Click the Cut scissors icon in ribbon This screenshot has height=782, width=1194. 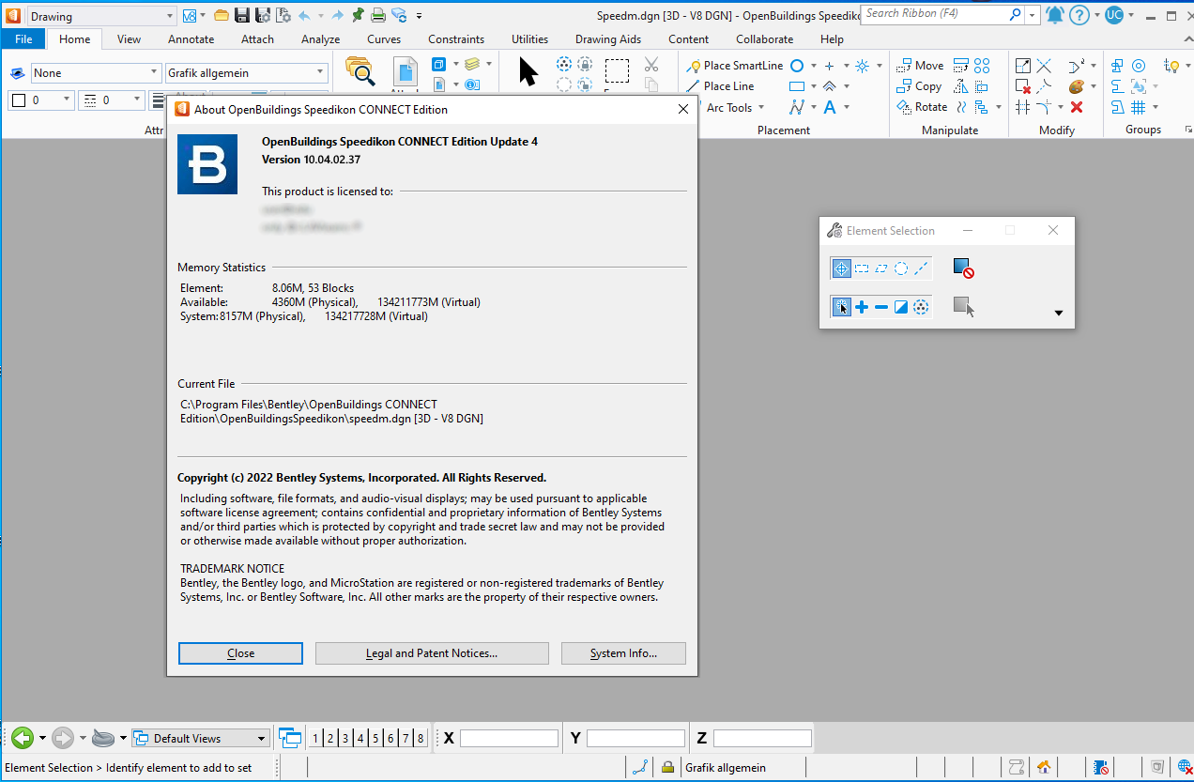click(651, 65)
